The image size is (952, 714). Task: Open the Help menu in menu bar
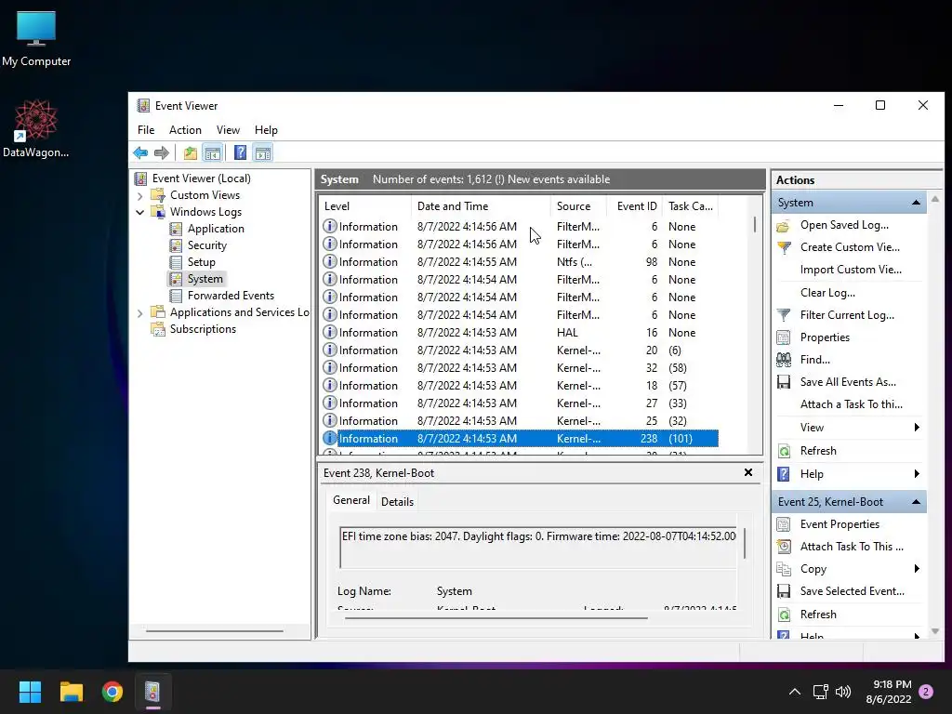tap(266, 130)
